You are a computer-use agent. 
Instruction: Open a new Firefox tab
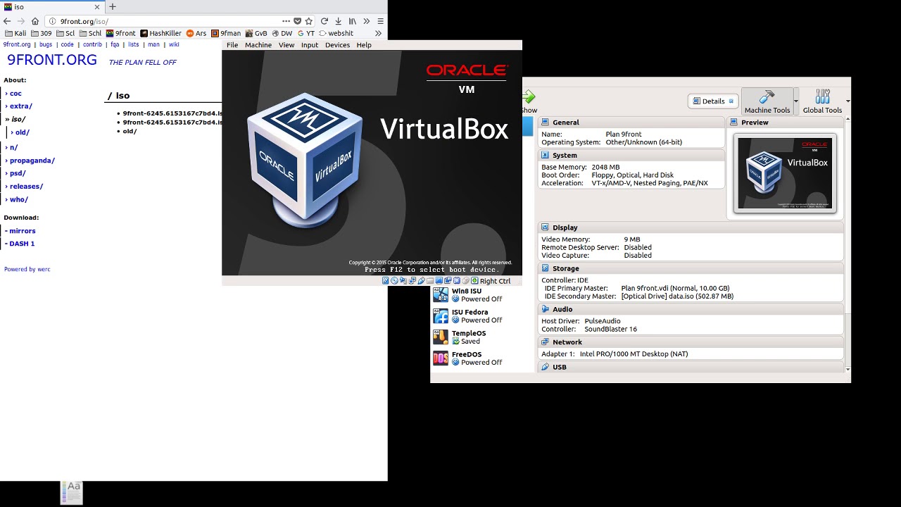pos(112,6)
